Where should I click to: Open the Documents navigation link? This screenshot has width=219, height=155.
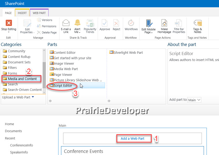coord(14,131)
